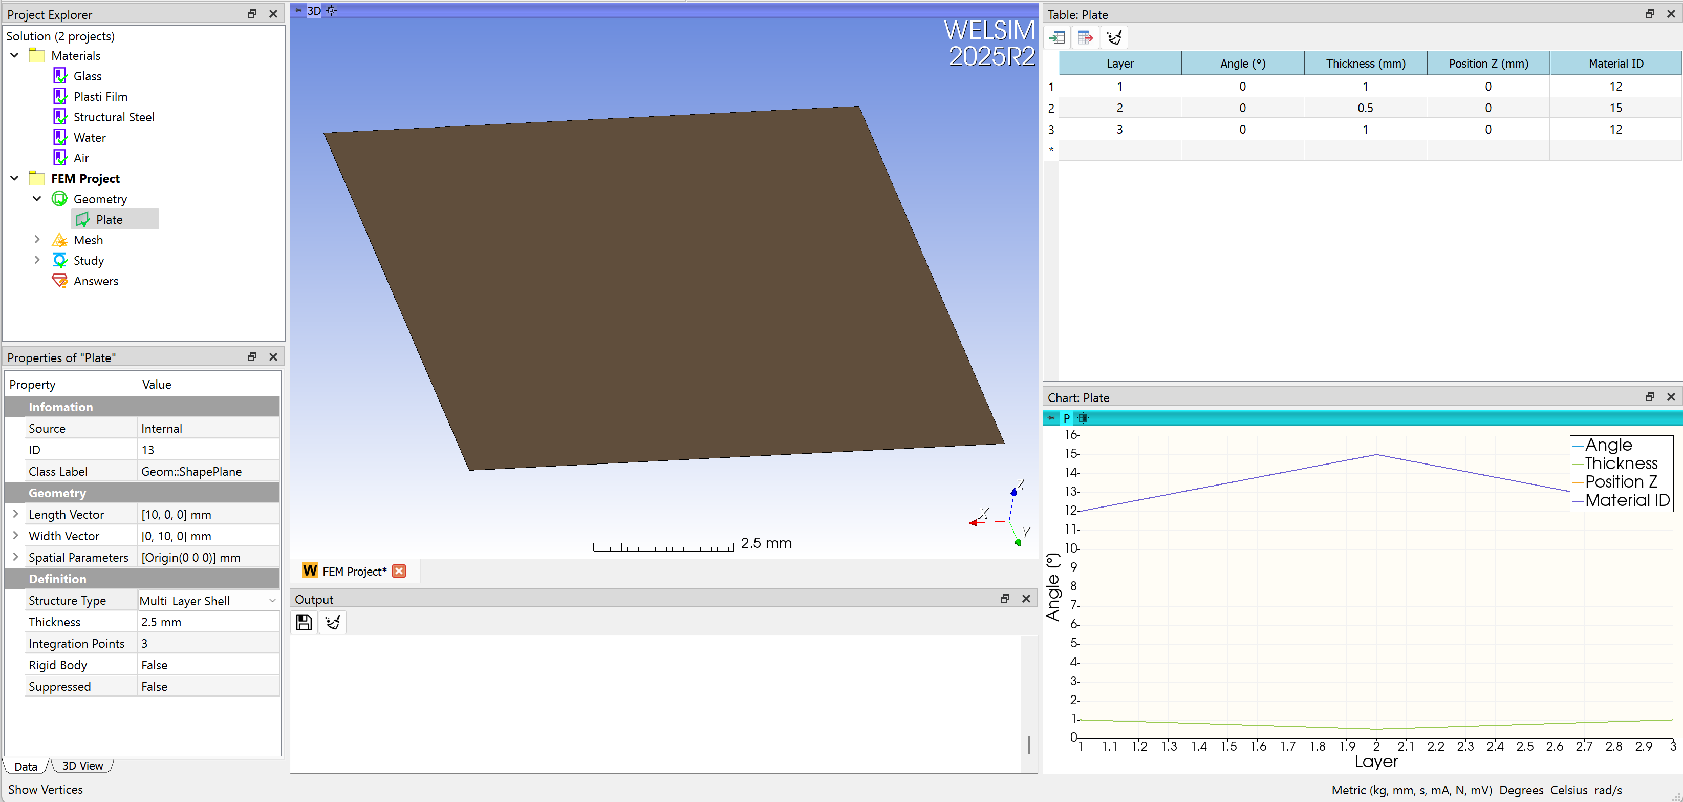This screenshot has width=1683, height=802.
Task: Open the chart grid display settings icon
Action: coord(1083,418)
